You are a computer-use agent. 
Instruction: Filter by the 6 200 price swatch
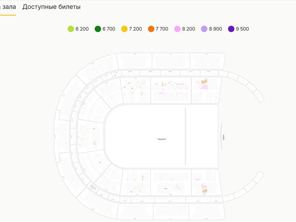point(71,29)
